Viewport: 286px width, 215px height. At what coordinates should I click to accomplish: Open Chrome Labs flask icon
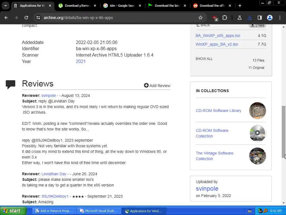point(239,18)
